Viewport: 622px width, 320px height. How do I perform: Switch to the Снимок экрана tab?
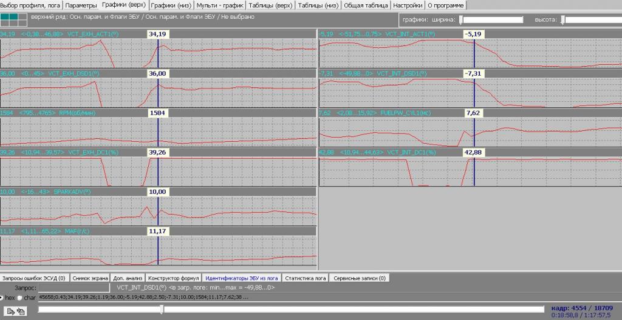click(90, 278)
